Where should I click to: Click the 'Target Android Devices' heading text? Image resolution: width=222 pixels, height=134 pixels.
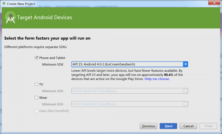[45, 17]
